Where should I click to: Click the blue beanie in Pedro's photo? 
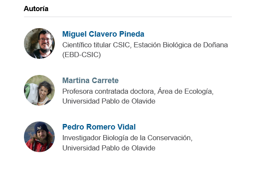click(x=42, y=127)
